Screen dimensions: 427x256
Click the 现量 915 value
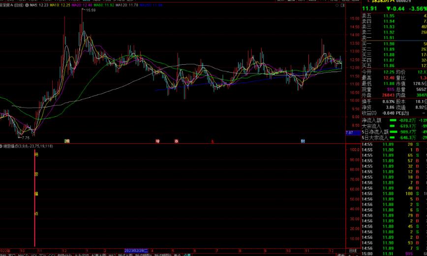pos(391,89)
